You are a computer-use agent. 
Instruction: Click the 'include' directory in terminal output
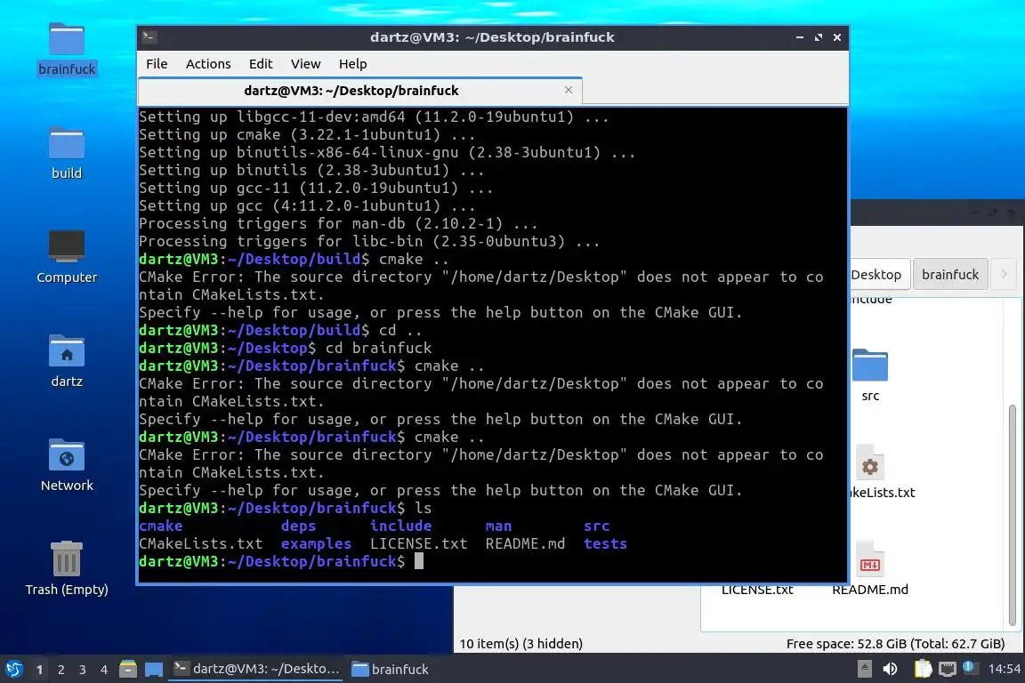point(400,526)
